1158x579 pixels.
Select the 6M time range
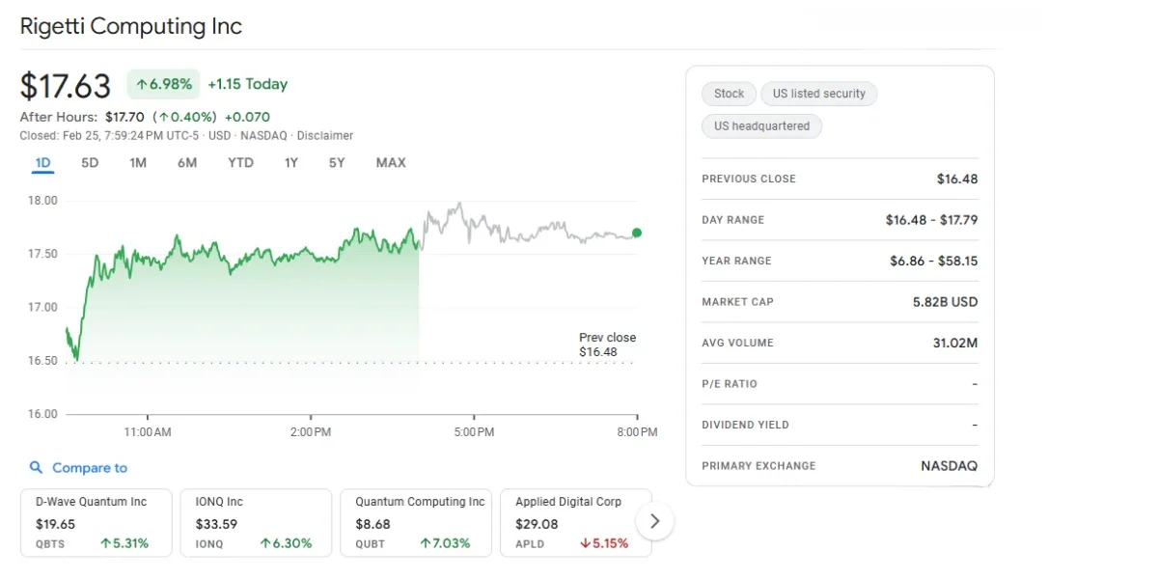pos(187,162)
